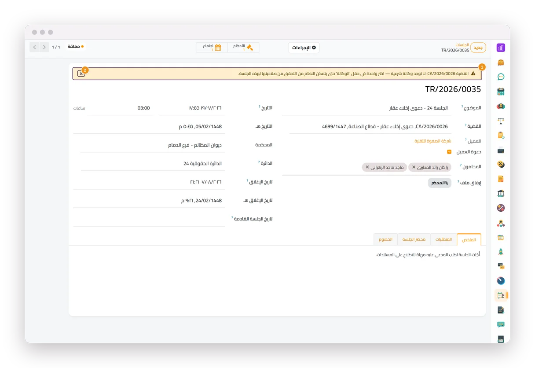
Task: Open the الأحكام gavel smart button
Action: tap(243, 48)
